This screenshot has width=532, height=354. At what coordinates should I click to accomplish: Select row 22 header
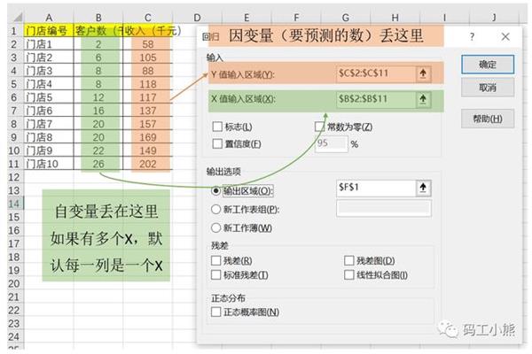pyautogui.click(x=14, y=310)
